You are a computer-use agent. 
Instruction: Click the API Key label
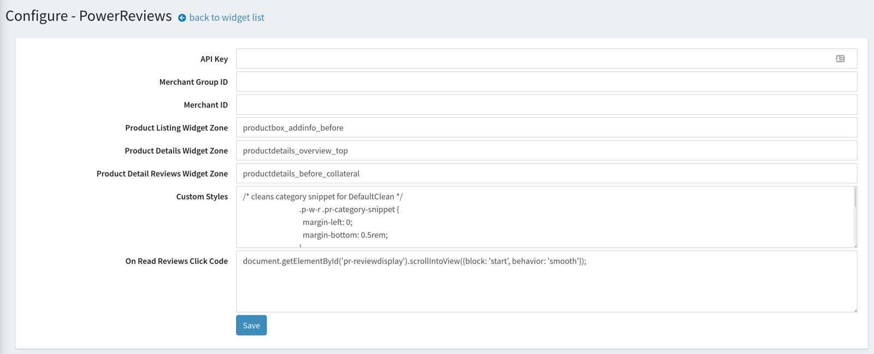click(x=214, y=59)
